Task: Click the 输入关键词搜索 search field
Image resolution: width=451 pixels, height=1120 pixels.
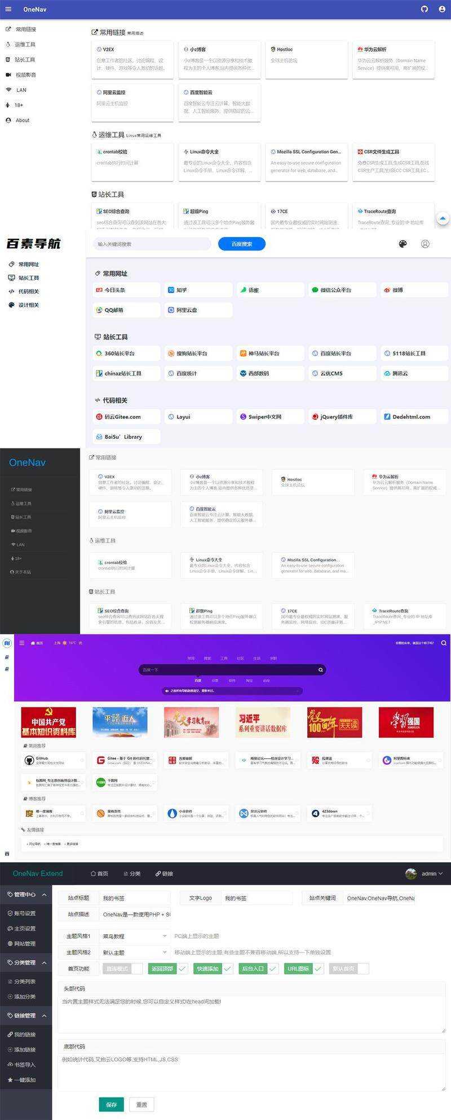Action: 152,244
